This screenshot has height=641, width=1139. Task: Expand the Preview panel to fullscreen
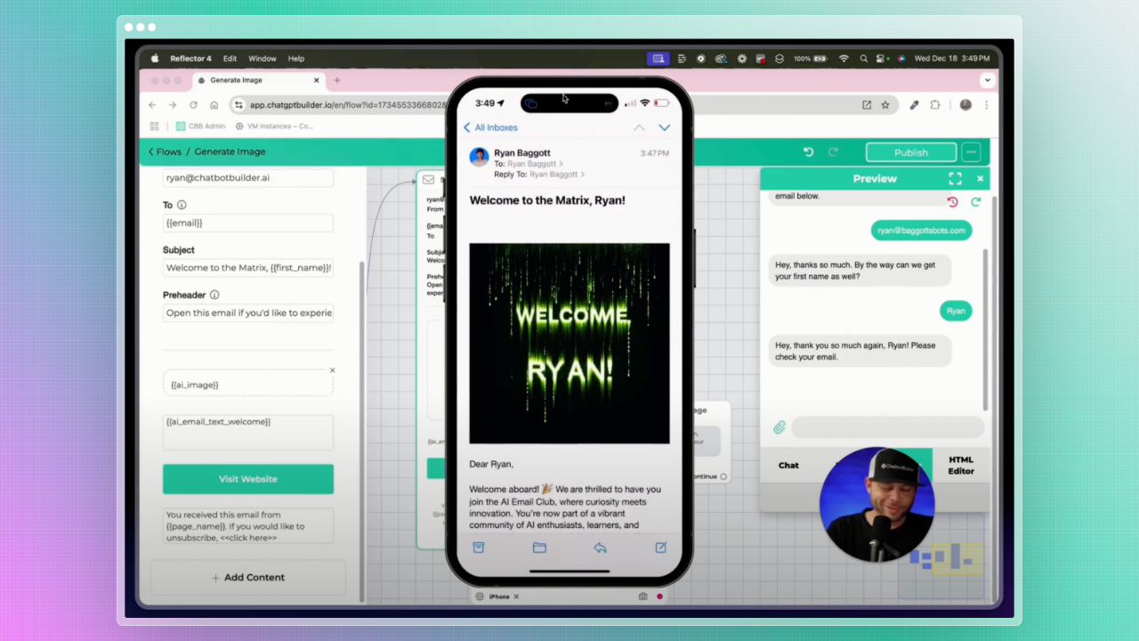click(x=955, y=178)
